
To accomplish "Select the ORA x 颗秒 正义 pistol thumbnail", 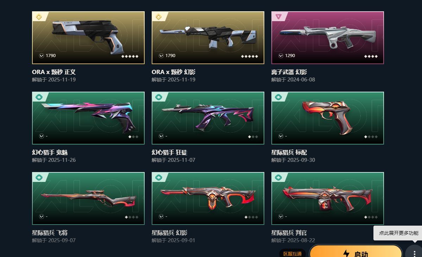I will [88, 37].
